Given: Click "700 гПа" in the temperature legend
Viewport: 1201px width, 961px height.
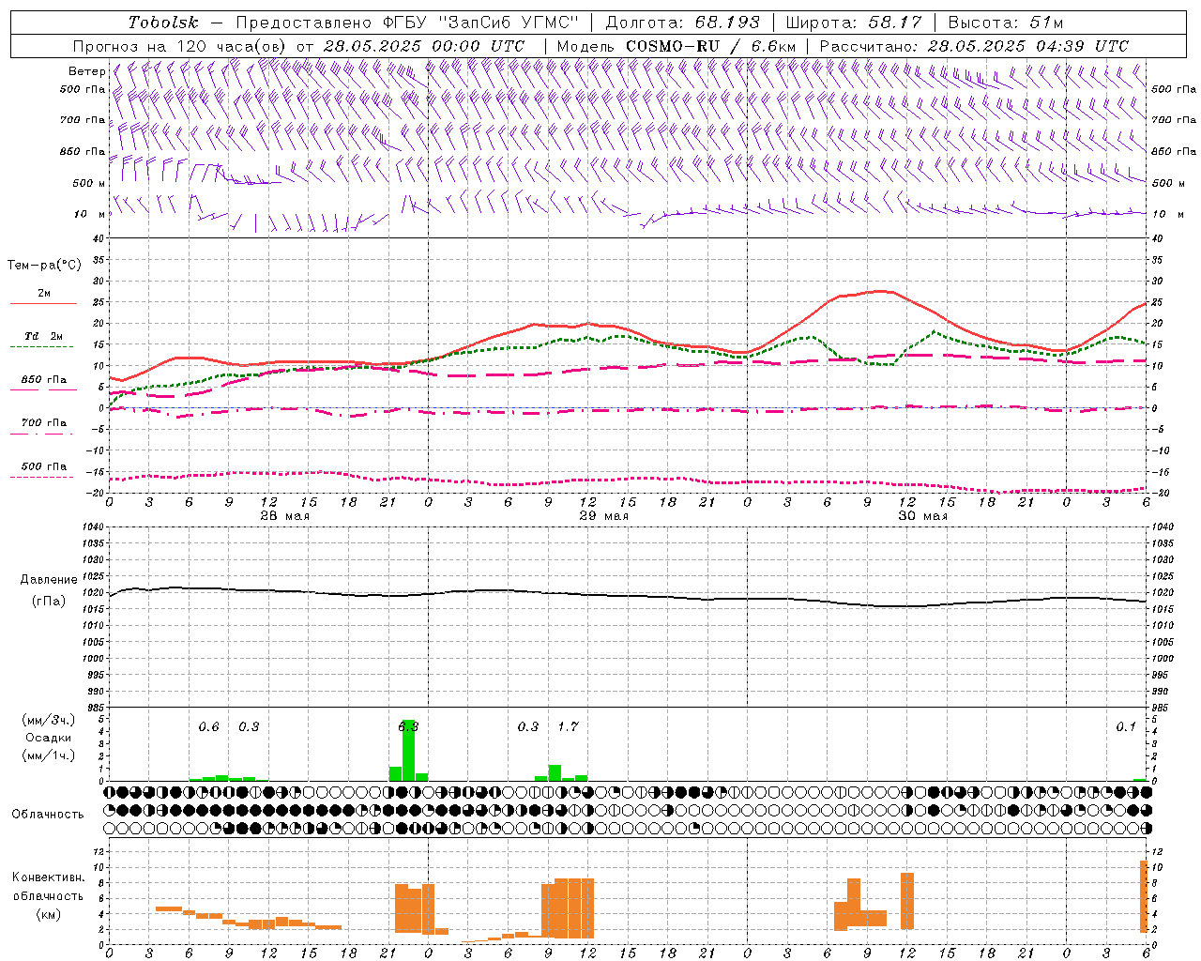Looking at the screenshot, I should tap(43, 423).
